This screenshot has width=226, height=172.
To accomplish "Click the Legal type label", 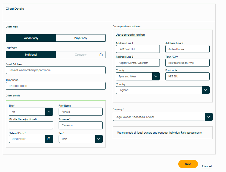I will [11, 47].
